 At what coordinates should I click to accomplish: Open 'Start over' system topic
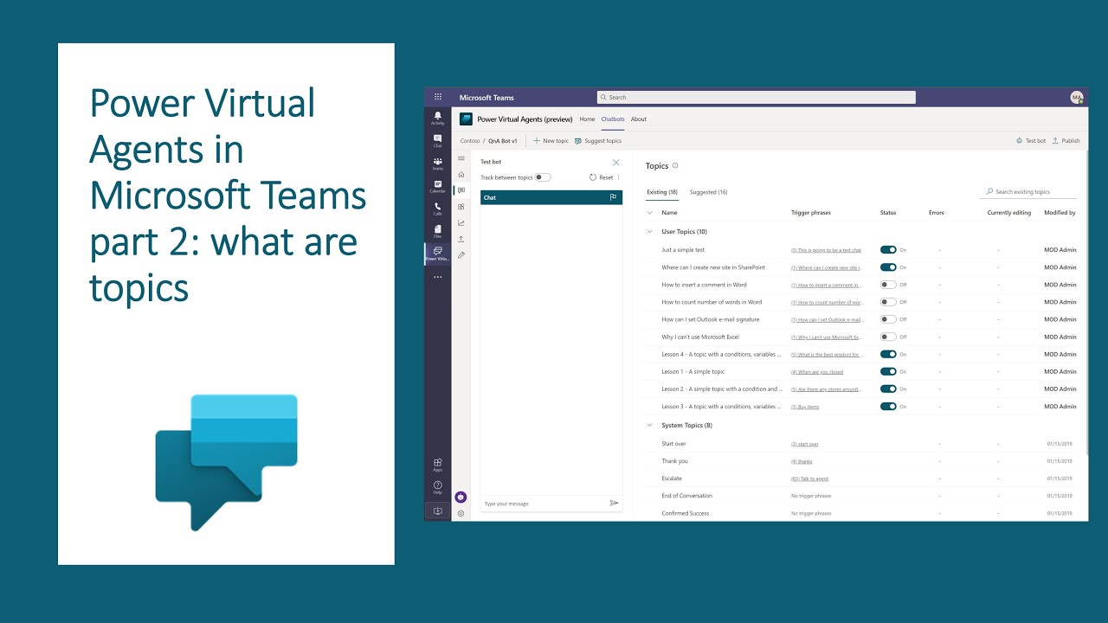pos(673,444)
